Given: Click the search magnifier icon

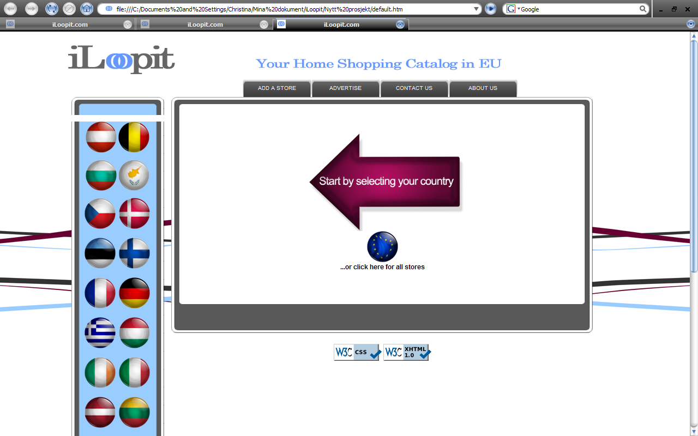Looking at the screenshot, I should (643, 9).
